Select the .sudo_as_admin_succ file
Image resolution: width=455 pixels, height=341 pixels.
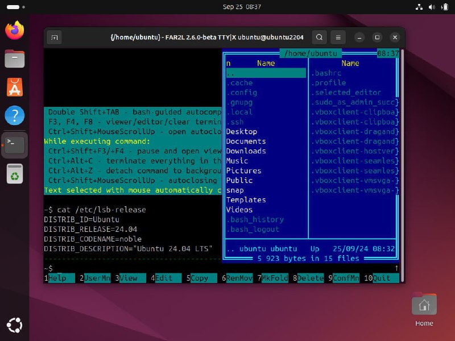353,102
